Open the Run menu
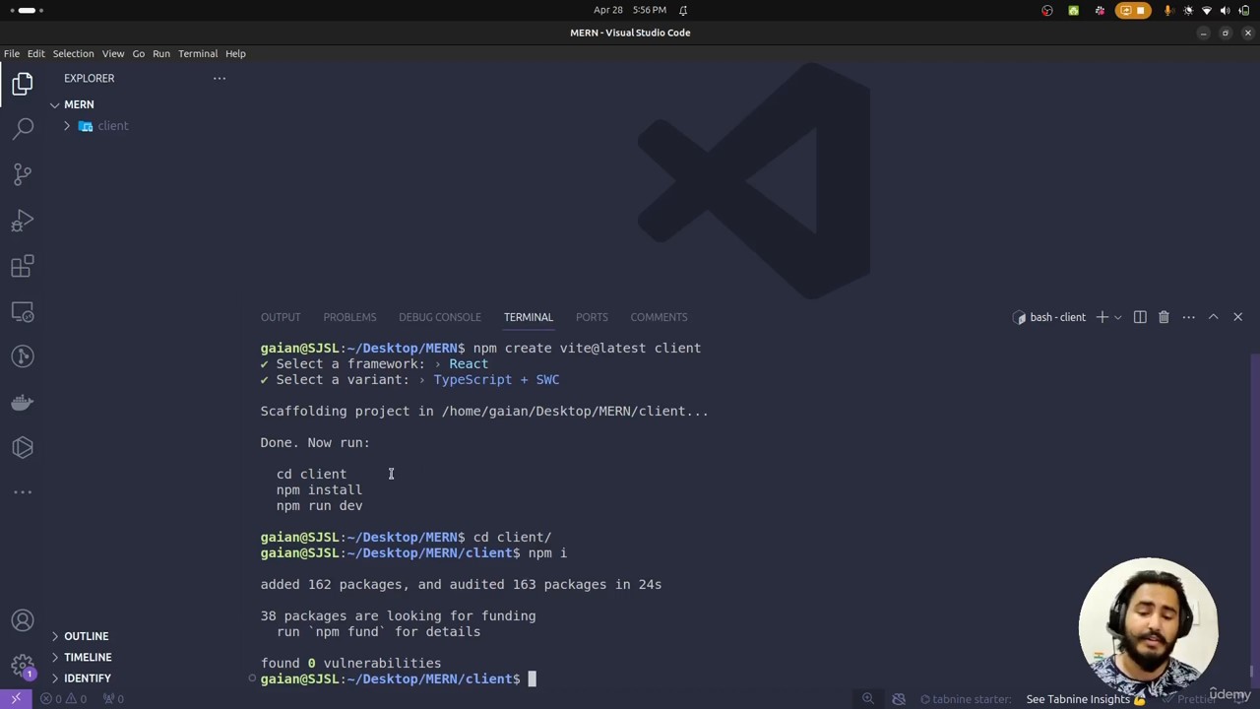 [x=161, y=53]
